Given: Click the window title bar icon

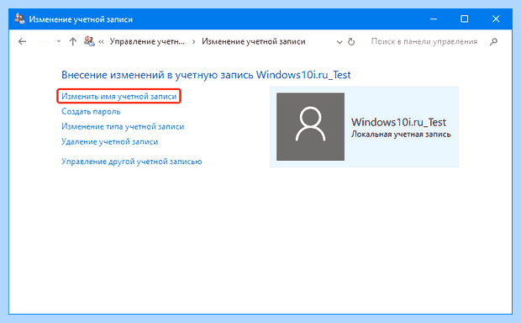Looking at the screenshot, I should coord(19,19).
